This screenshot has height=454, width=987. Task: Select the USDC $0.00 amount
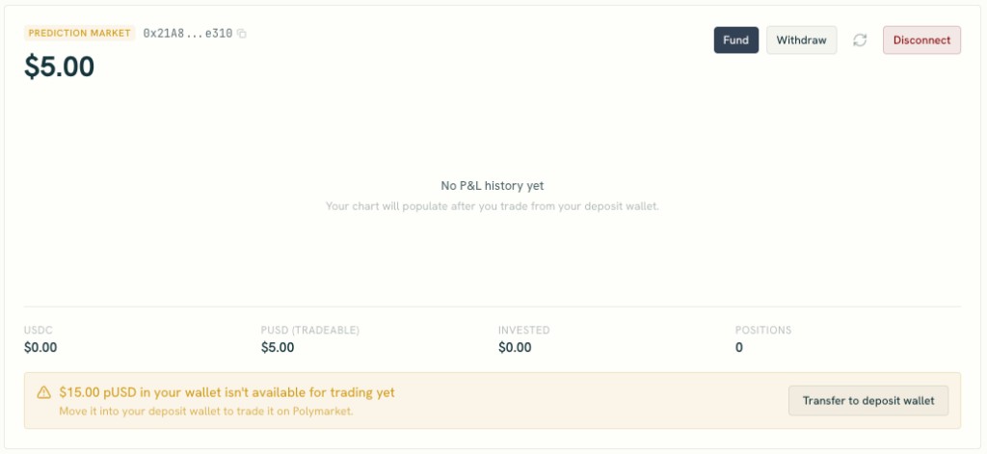[40, 348]
